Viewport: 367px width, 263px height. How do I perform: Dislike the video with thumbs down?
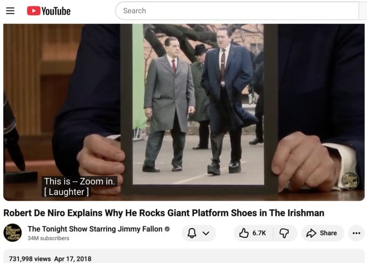coord(284,233)
